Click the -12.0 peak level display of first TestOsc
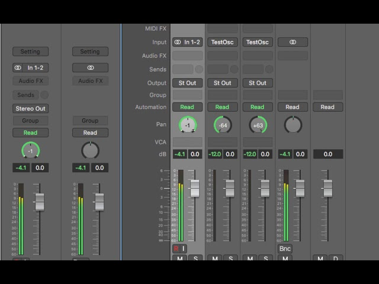The width and height of the screenshot is (379, 284). click(x=214, y=154)
